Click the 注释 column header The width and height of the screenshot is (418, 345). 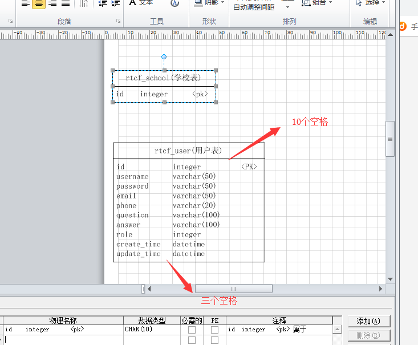click(279, 320)
